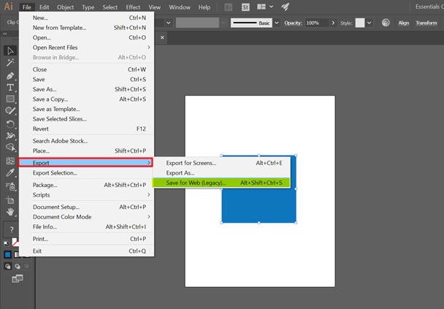Select the Eyedropper tool
This screenshot has width=444, height=309.
(10, 172)
